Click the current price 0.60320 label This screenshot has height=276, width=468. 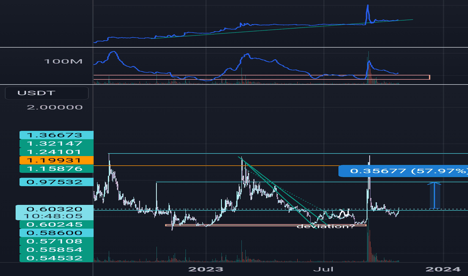point(54,209)
